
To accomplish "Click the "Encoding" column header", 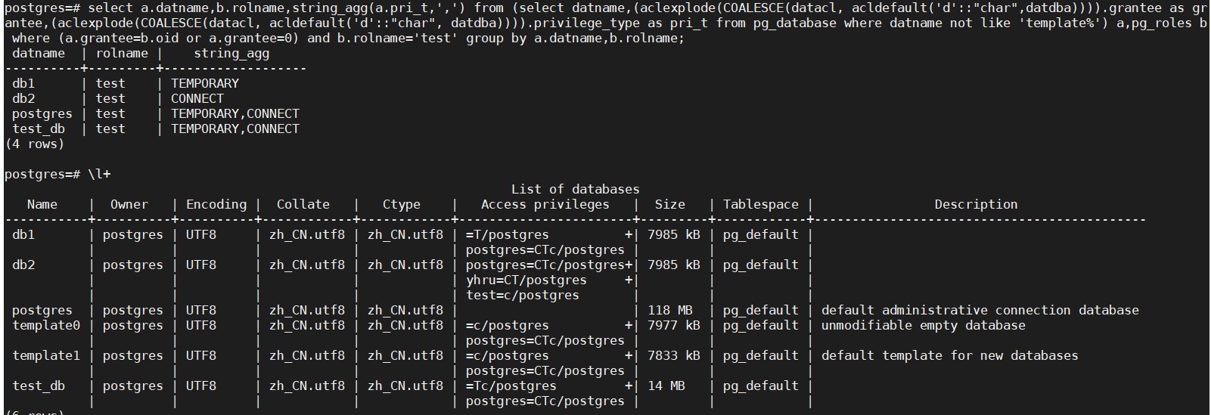I will (x=216, y=204).
